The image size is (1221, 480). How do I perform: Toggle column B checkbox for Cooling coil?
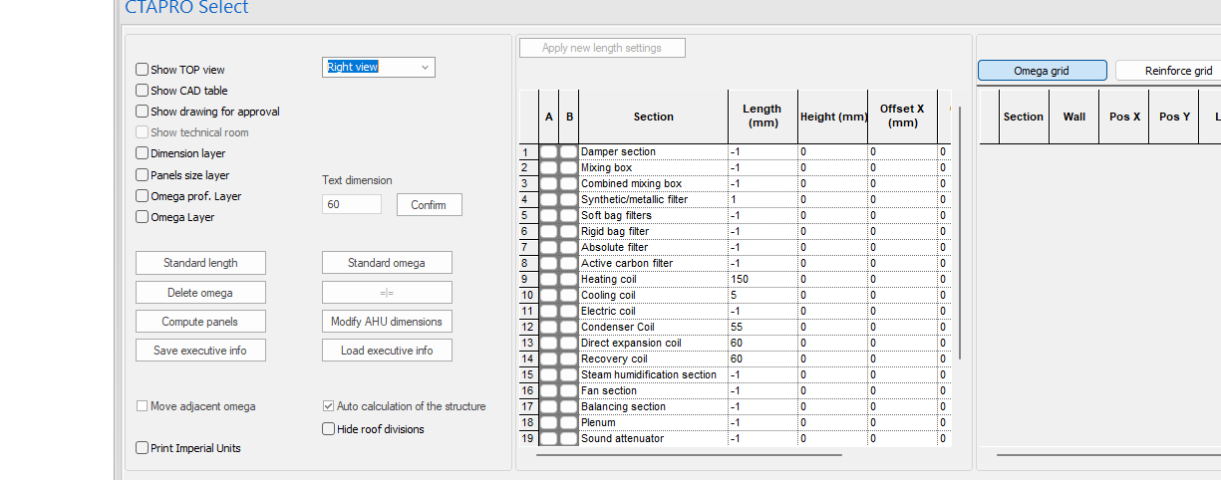[568, 296]
